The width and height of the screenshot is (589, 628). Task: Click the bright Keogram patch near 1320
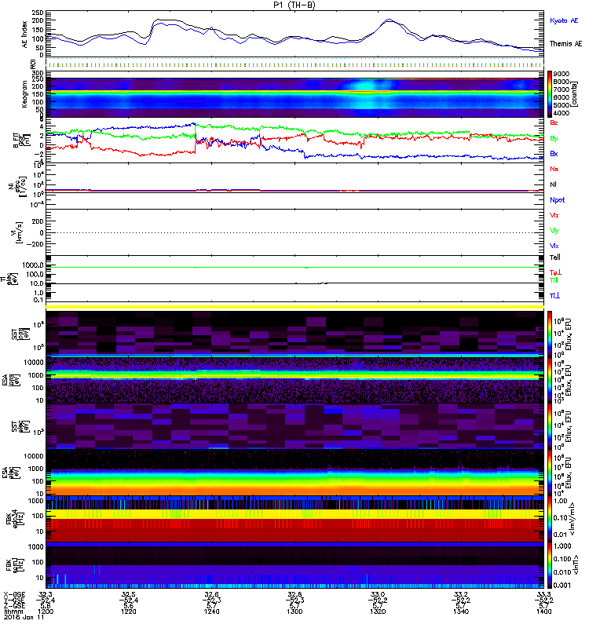click(x=364, y=86)
